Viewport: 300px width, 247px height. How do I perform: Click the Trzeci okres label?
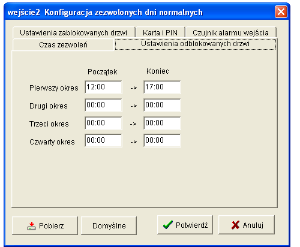coord(49,124)
